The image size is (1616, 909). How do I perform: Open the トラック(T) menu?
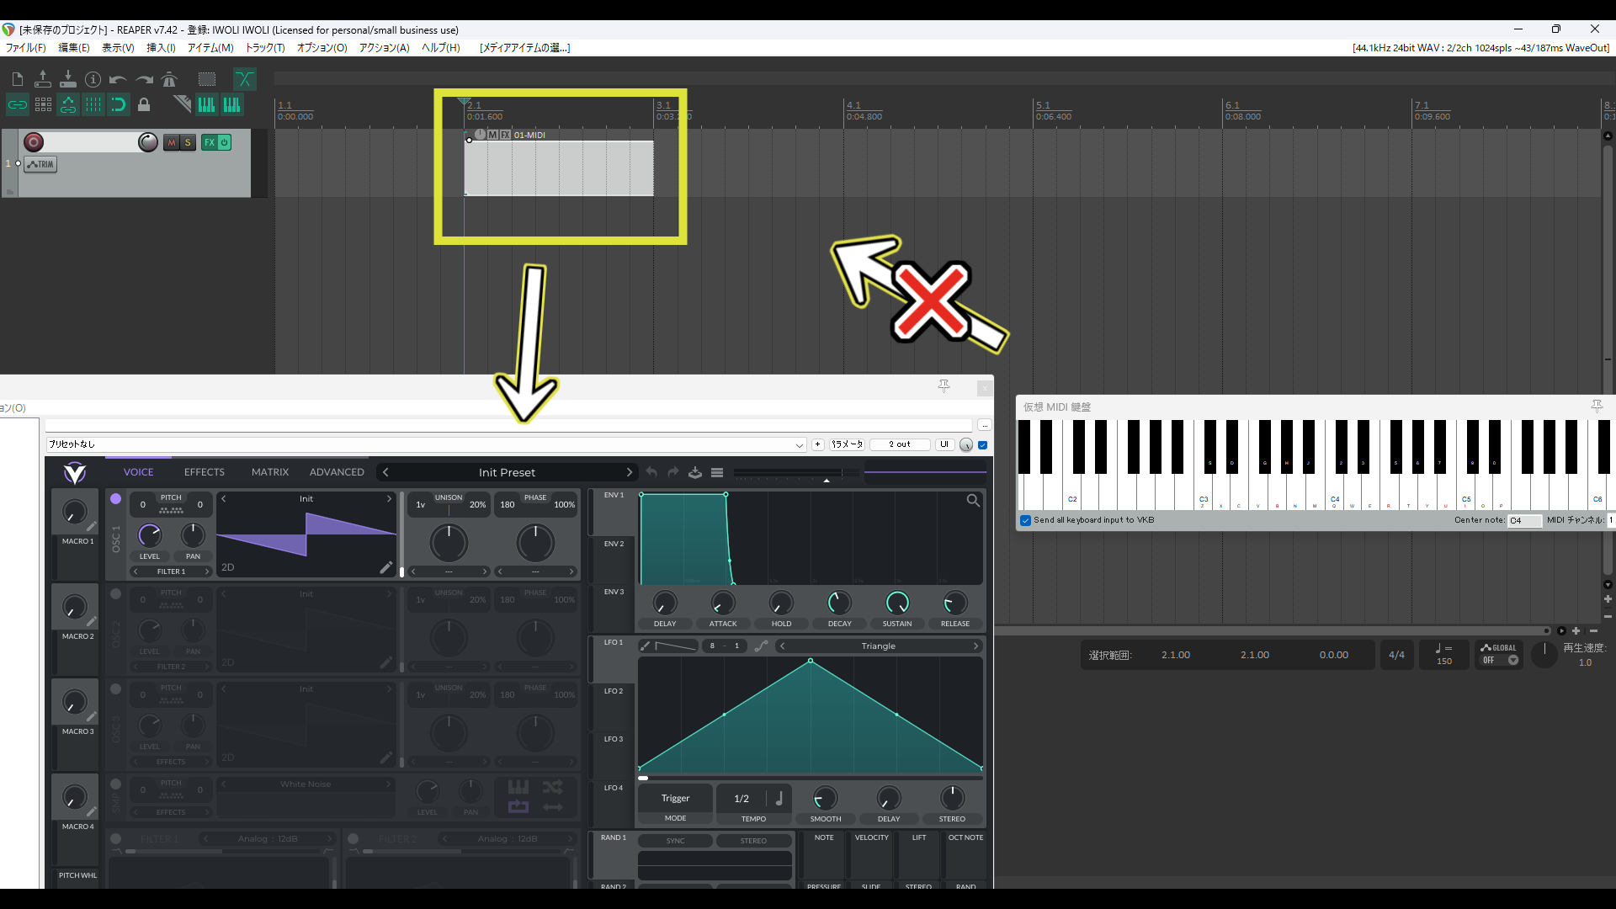point(265,48)
